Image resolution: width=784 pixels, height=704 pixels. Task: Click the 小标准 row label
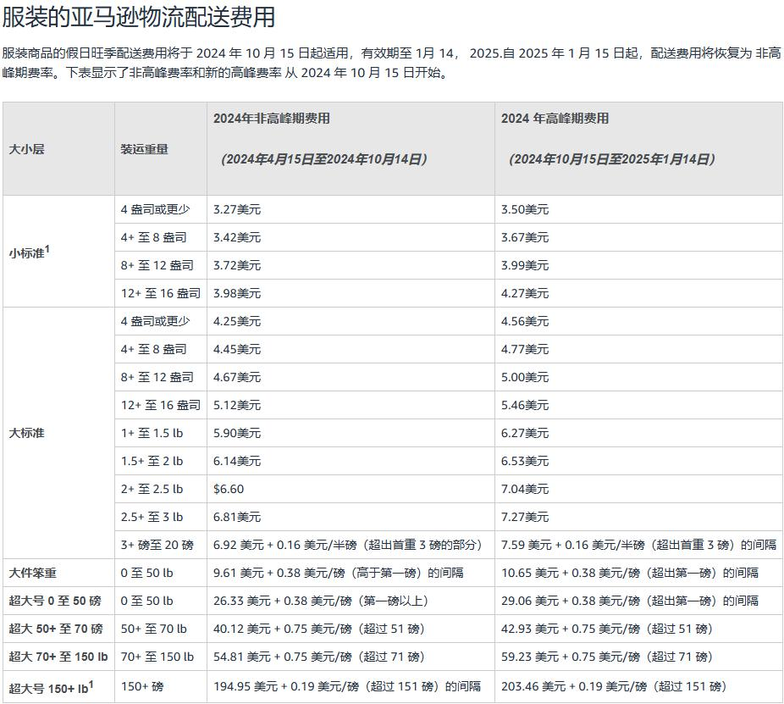(x=25, y=252)
